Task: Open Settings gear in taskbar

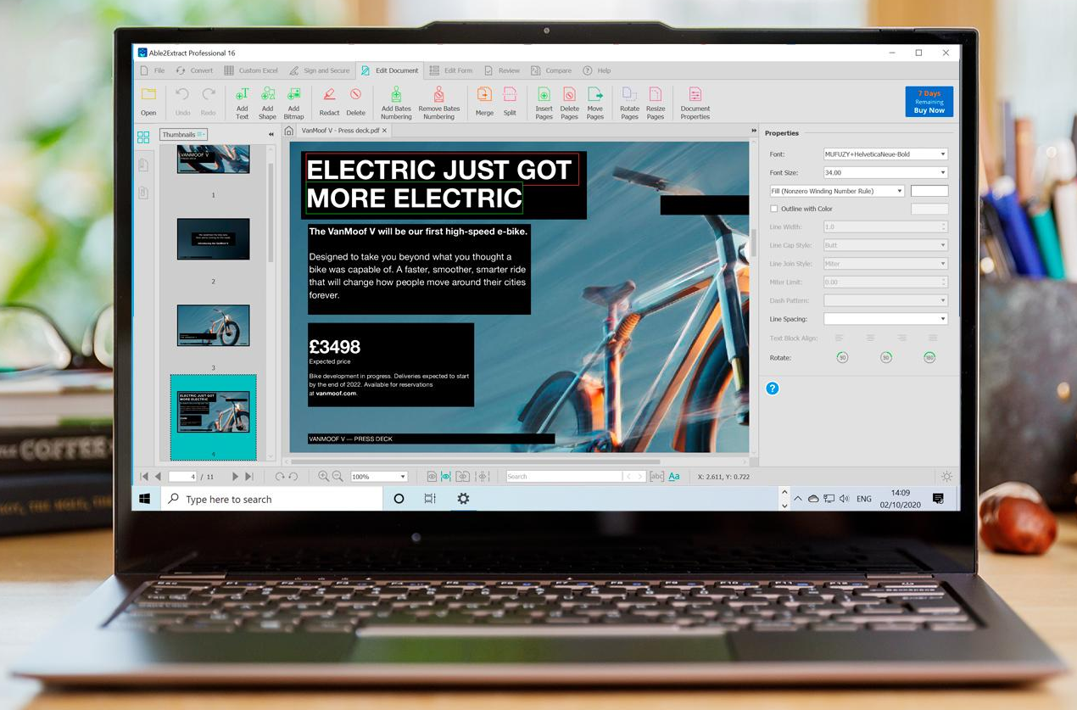Action: pyautogui.click(x=463, y=499)
